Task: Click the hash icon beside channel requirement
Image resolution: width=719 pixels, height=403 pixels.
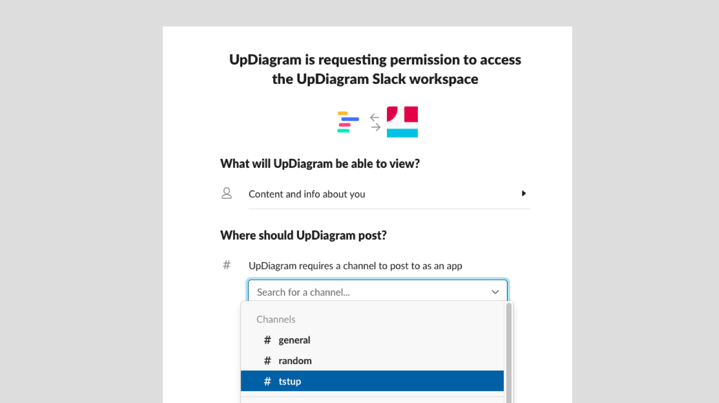Action: click(227, 265)
